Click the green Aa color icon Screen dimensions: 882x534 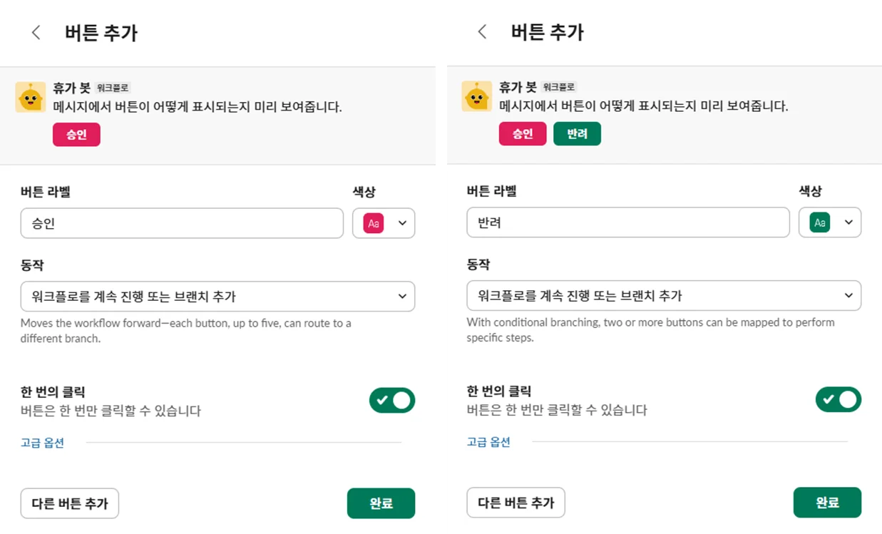pos(820,222)
